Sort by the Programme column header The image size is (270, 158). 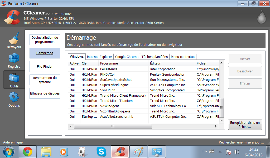coord(123,63)
